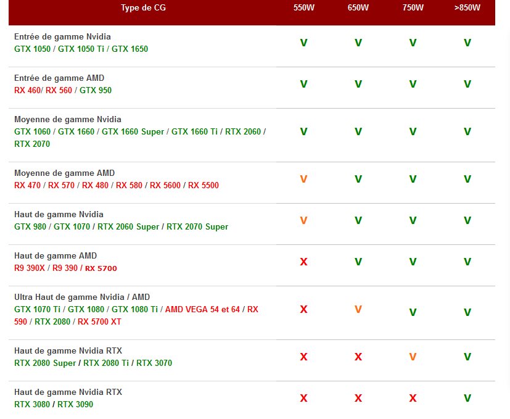The height and width of the screenshot is (419, 510).
Task: Click the RX 5700 XT card name
Action: point(99,322)
